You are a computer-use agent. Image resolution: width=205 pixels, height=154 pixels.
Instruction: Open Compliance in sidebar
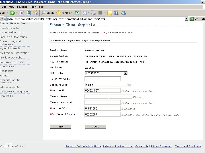pos(7,66)
